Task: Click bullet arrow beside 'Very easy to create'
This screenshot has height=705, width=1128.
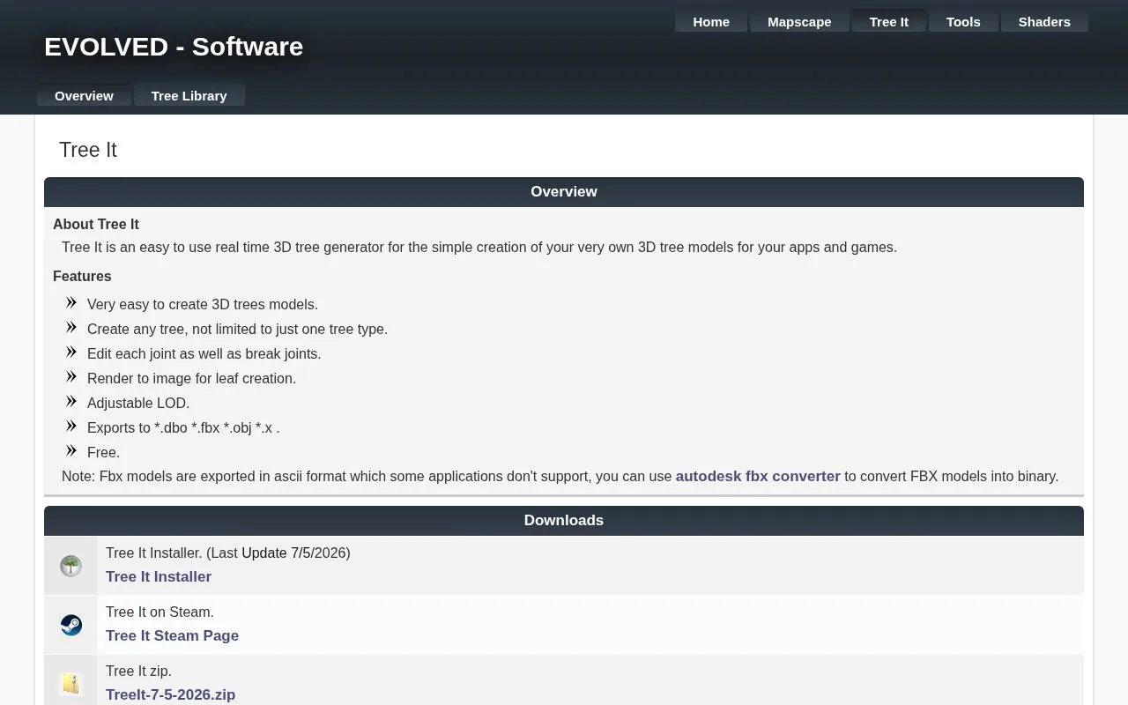Action: pyautogui.click(x=71, y=302)
